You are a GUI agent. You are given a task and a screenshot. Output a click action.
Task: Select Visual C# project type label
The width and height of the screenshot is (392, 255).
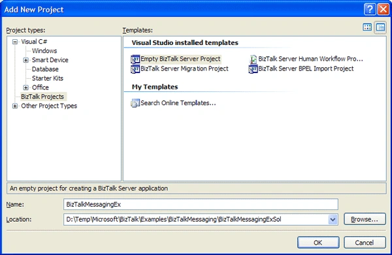(34, 42)
